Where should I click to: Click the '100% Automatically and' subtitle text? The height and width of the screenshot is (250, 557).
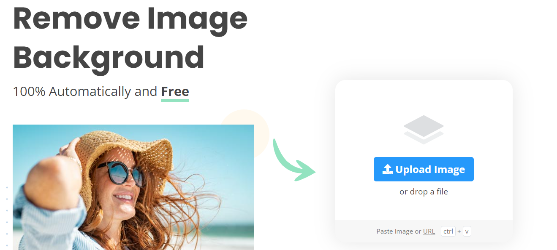(x=85, y=91)
